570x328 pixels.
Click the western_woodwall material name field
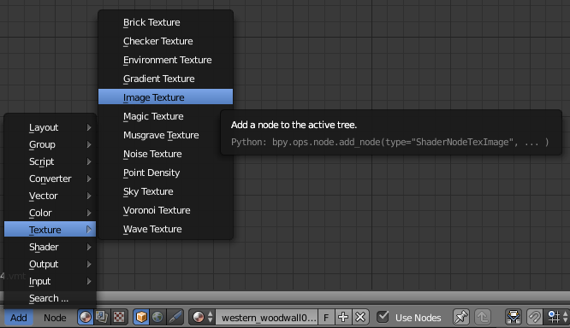267,318
